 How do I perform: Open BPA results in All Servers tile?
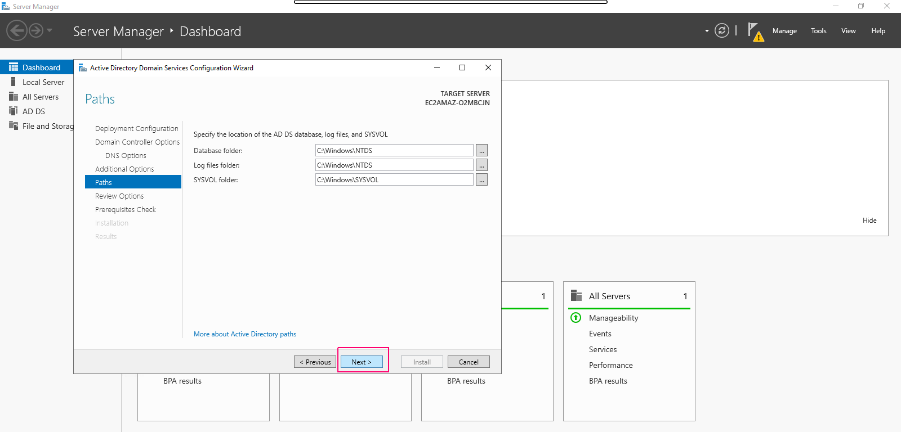click(608, 381)
